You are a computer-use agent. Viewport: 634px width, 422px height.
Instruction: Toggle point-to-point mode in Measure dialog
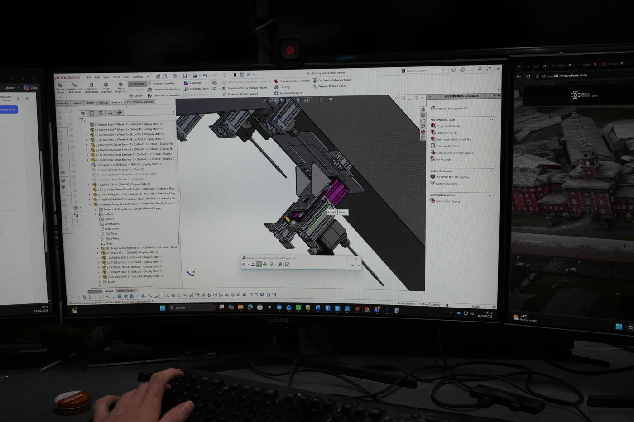click(264, 265)
